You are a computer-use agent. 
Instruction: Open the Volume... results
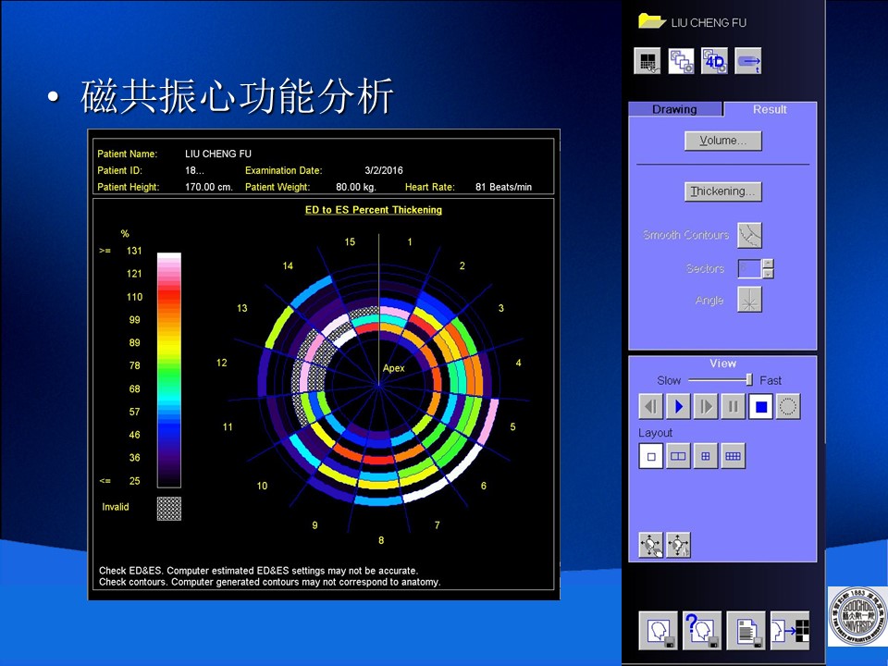pyautogui.click(x=722, y=141)
